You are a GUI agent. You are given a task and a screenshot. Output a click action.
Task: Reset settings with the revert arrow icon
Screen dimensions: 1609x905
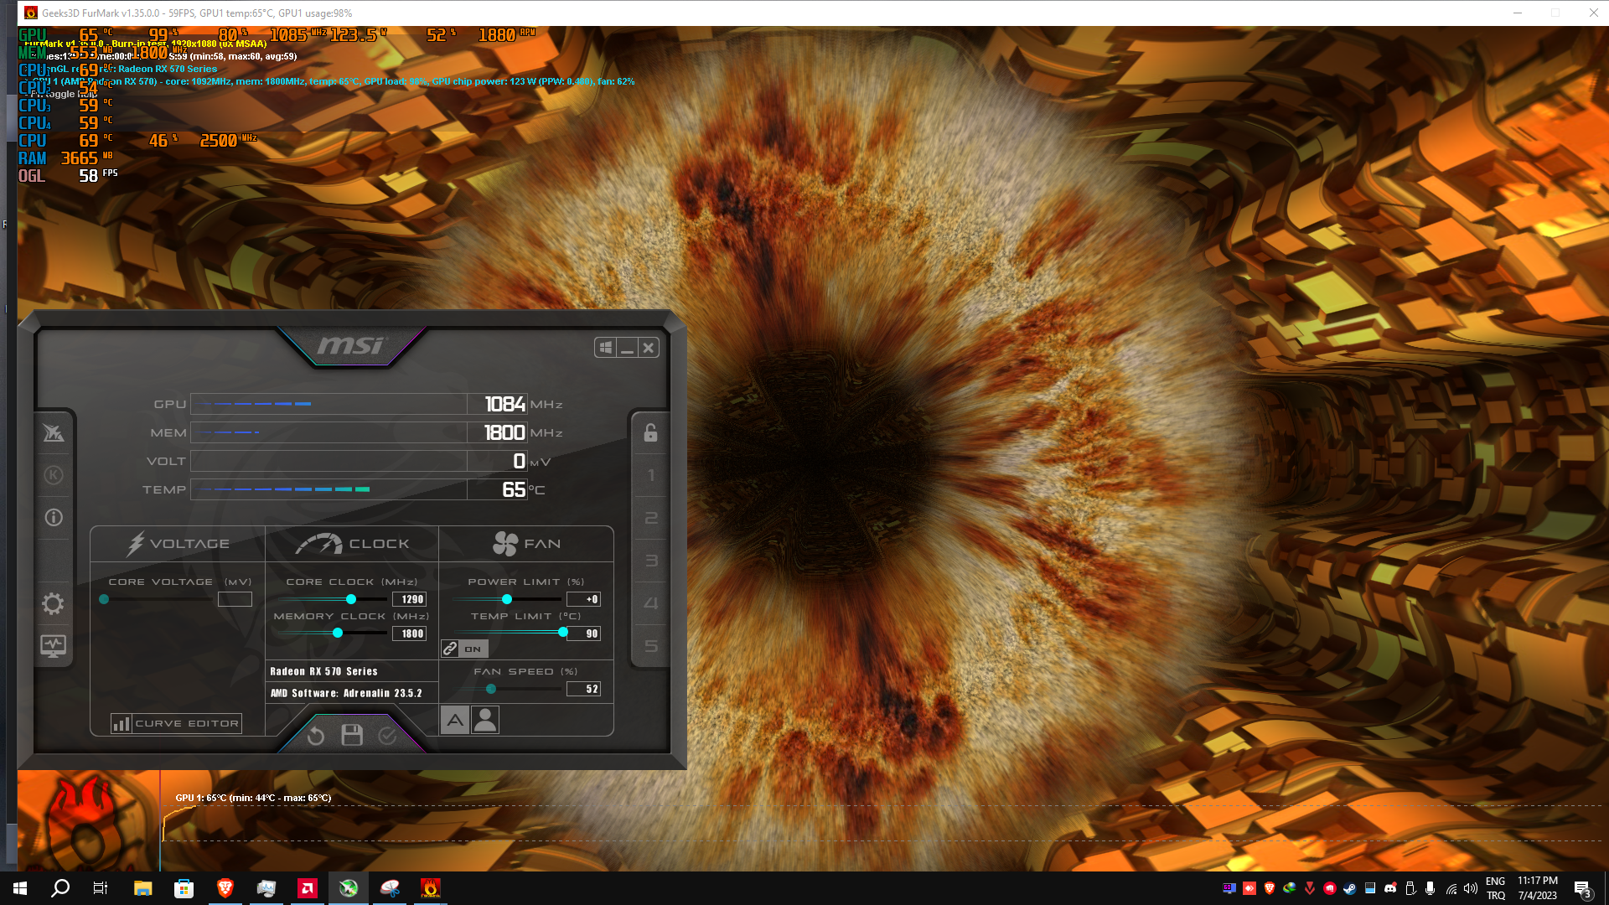(x=316, y=736)
